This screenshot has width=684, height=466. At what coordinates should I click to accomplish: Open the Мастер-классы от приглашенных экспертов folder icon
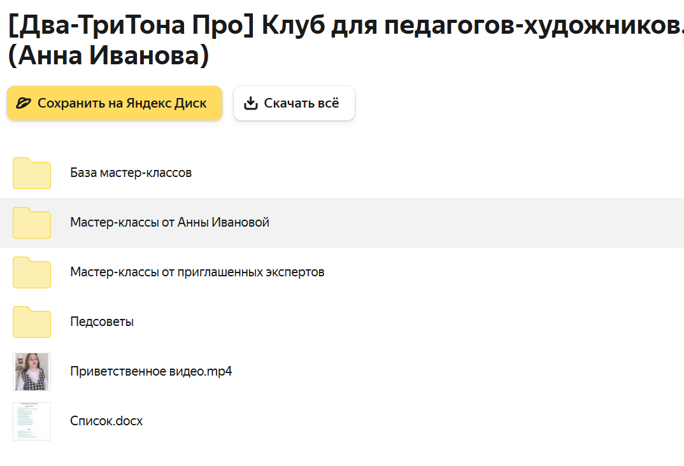tap(31, 272)
